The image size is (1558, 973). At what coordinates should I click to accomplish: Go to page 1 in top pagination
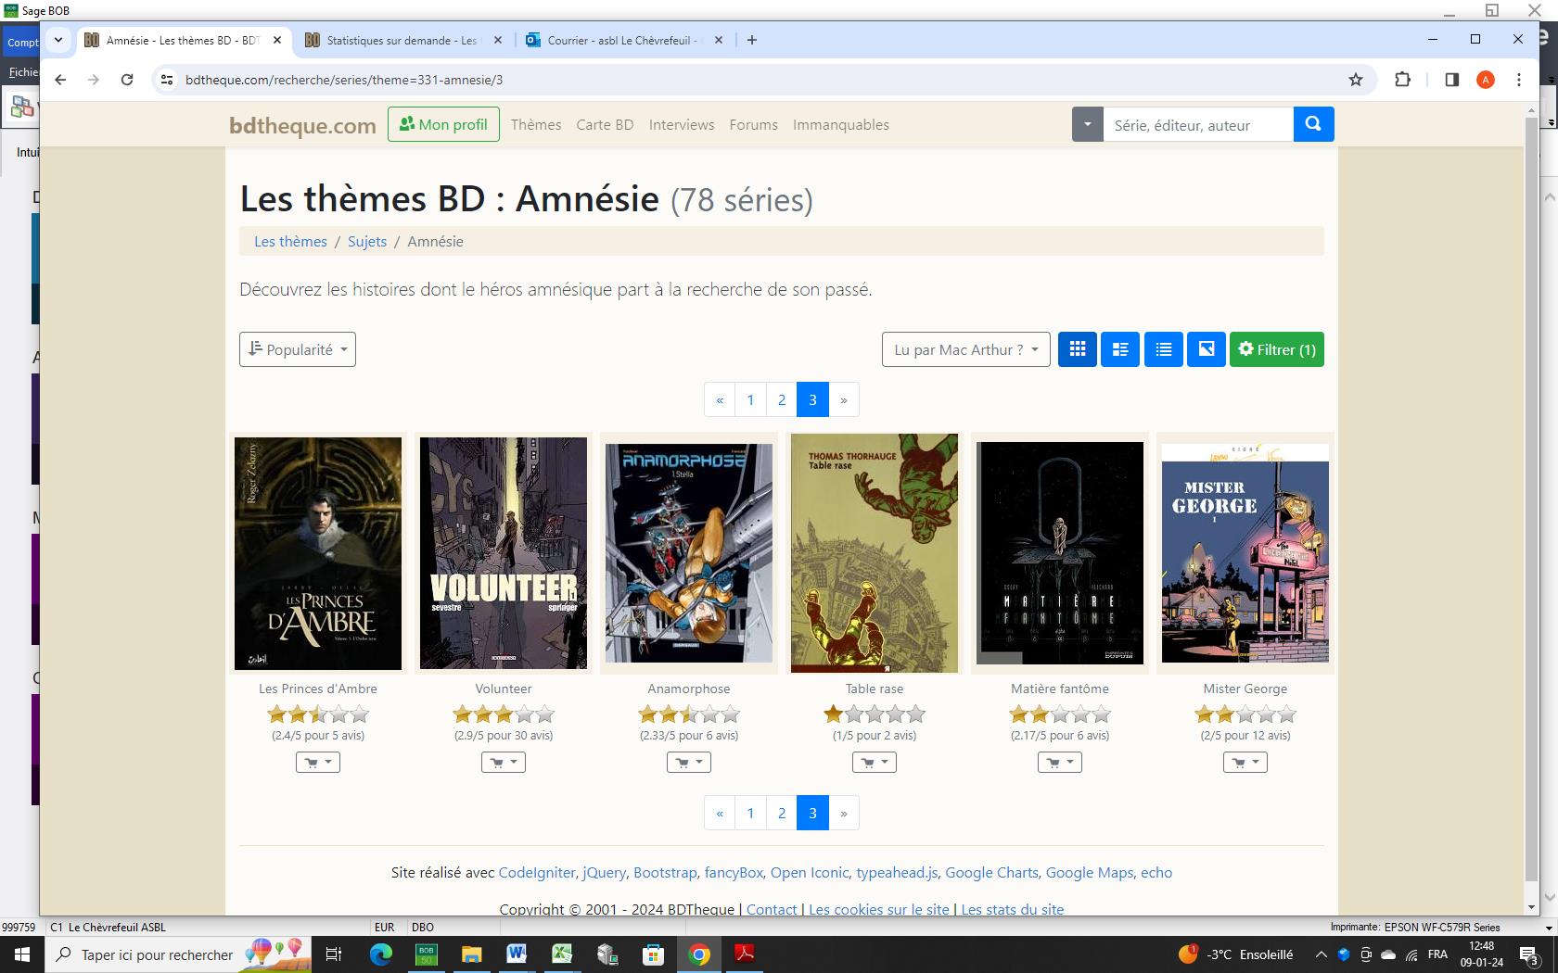pyautogui.click(x=750, y=399)
